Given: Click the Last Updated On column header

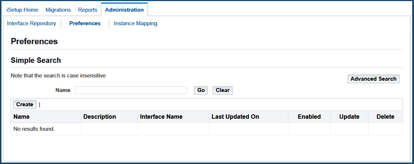Looking at the screenshot, I should point(235,117).
